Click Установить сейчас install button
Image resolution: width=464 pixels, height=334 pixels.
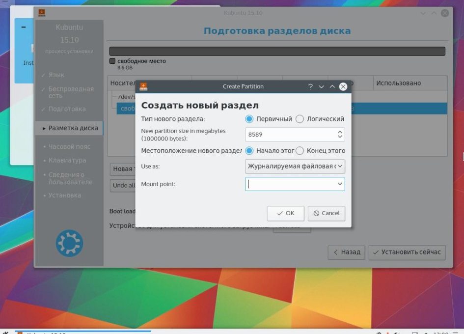407,252
